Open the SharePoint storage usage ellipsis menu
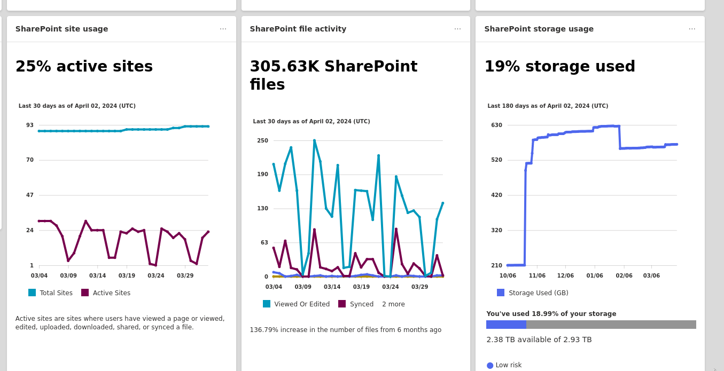724x371 pixels. click(692, 29)
